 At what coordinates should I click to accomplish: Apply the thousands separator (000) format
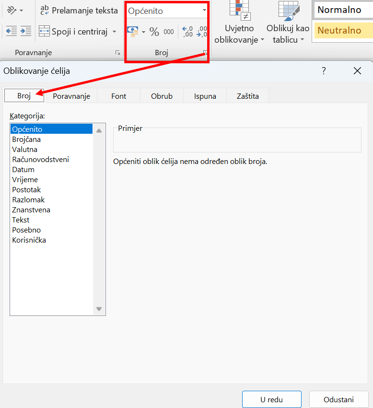pos(169,32)
